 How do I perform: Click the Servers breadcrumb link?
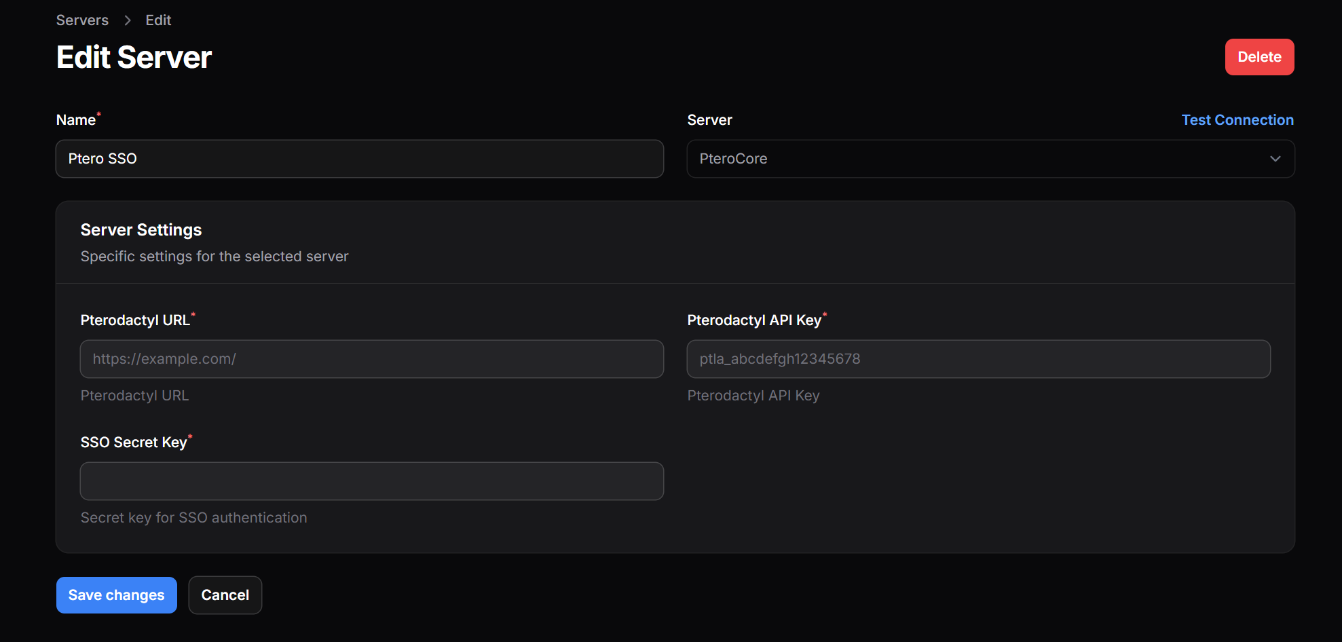[x=82, y=20]
